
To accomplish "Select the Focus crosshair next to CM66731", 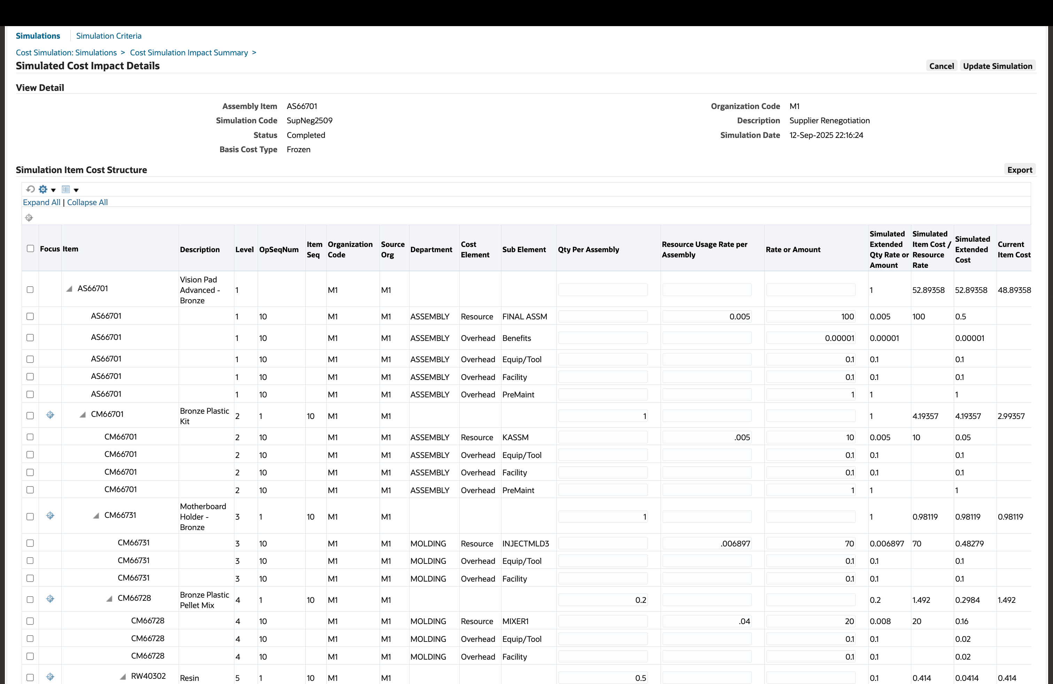I will (x=50, y=516).
